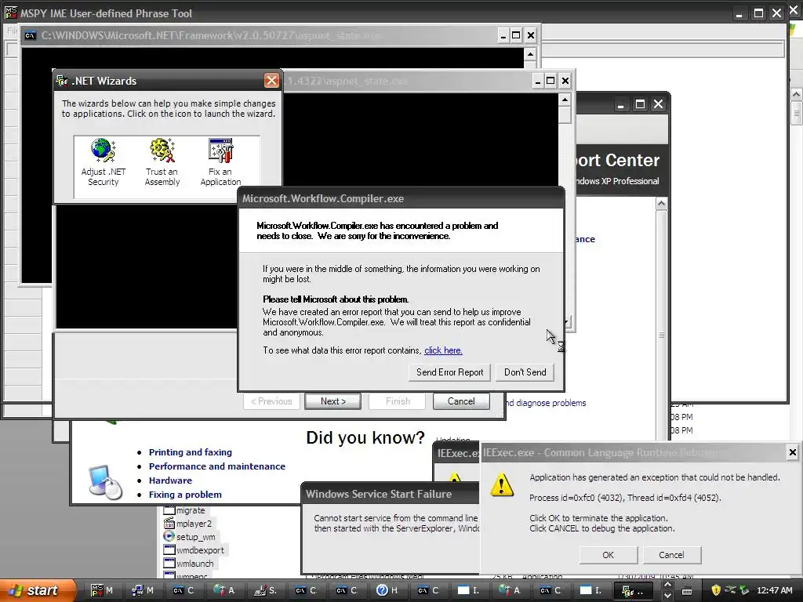Image resolution: width=803 pixels, height=602 pixels.
Task: Switch to the MSPY IME taskbar button
Action: [x=102, y=590]
